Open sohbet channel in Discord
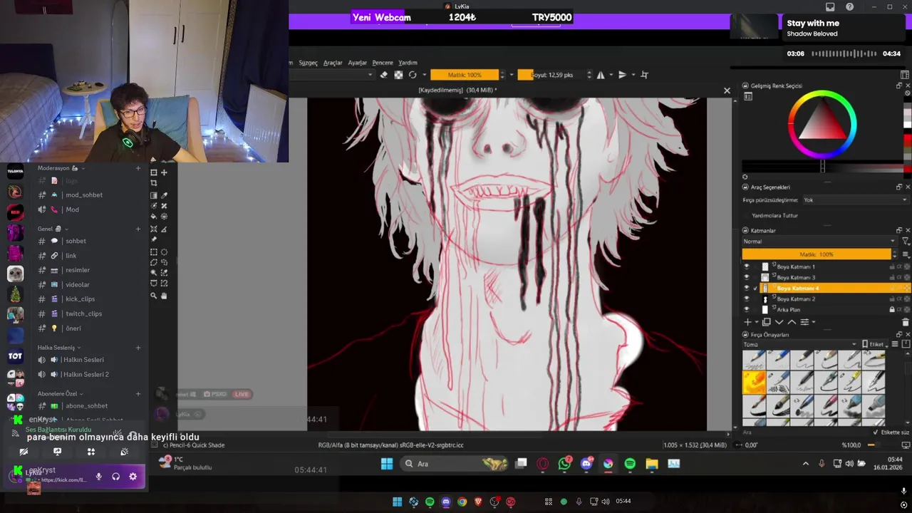Image resolution: width=912 pixels, height=513 pixels. click(x=76, y=241)
